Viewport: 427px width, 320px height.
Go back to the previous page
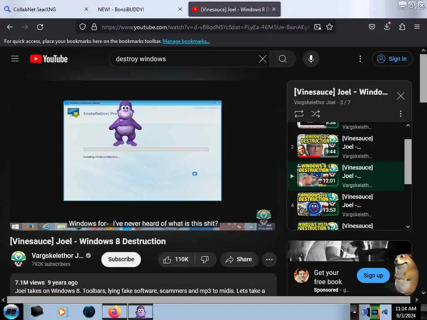(x=10, y=27)
